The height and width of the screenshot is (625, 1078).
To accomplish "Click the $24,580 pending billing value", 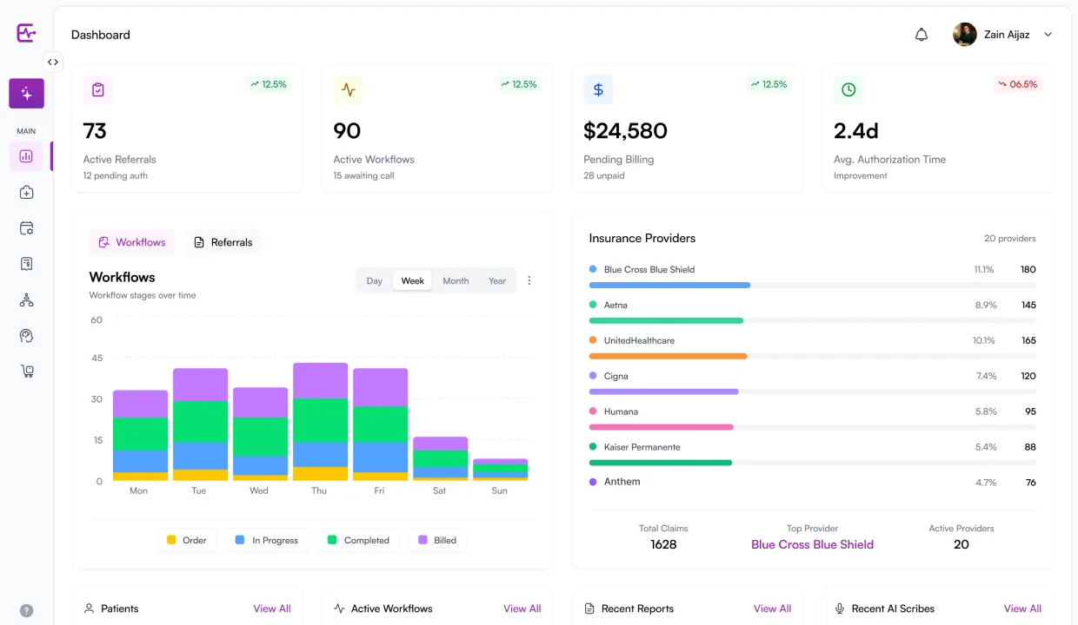I will click(625, 131).
